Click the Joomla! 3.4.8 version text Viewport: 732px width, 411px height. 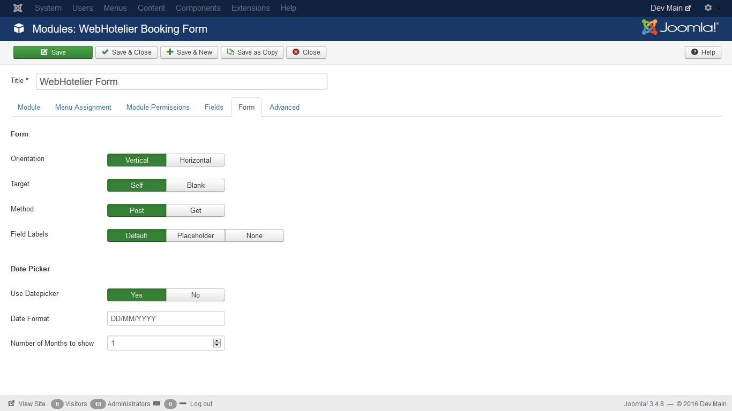(x=644, y=404)
